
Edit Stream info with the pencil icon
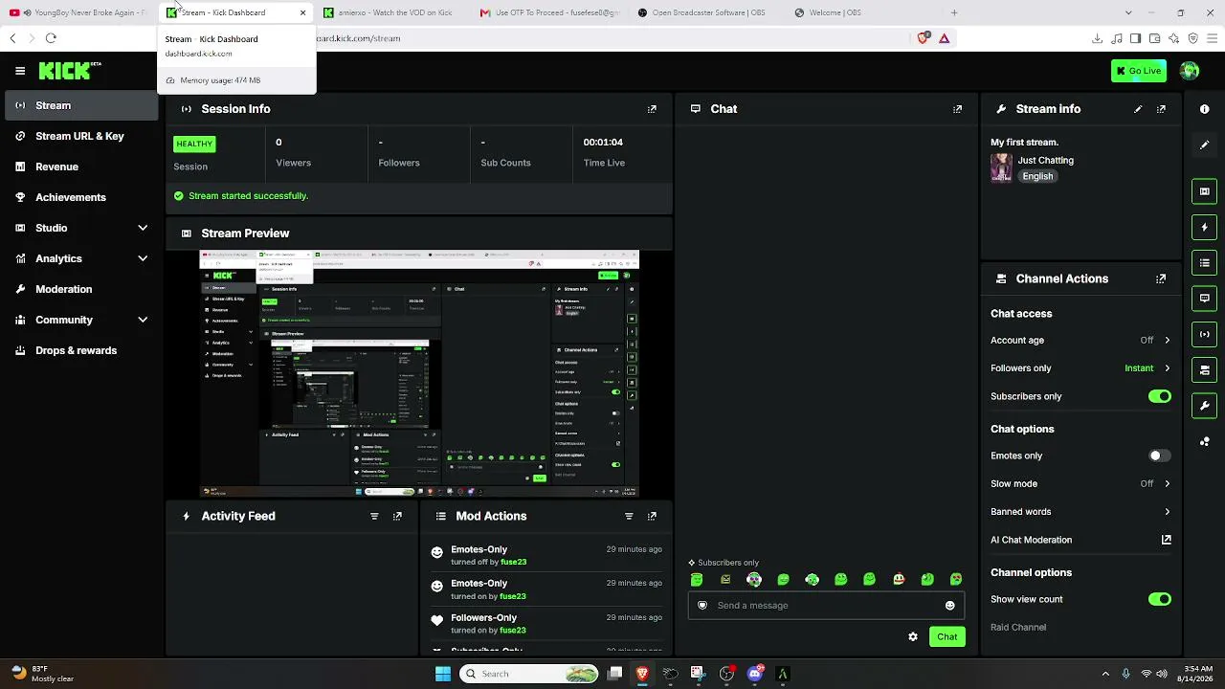(1138, 109)
